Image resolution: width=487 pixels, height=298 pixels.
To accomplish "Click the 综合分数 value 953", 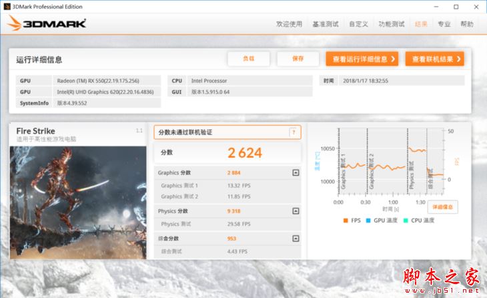I will [231, 239].
